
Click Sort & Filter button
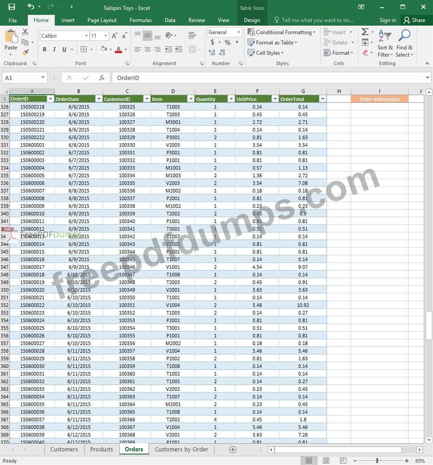pyautogui.click(x=385, y=44)
